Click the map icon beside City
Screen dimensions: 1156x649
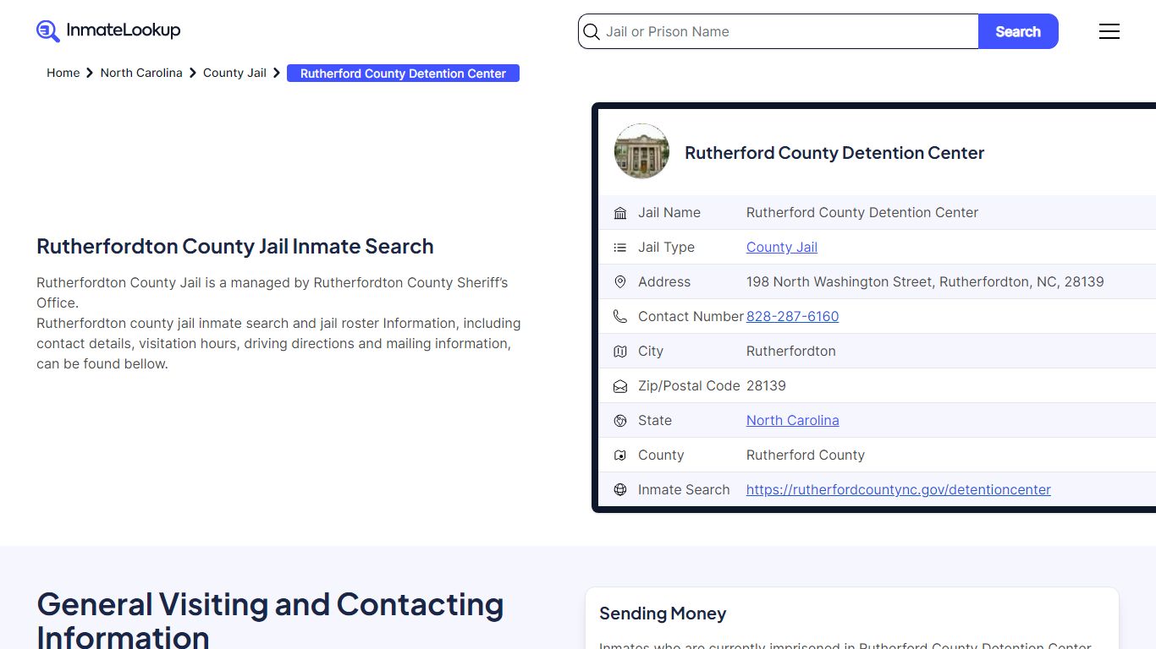tap(620, 352)
